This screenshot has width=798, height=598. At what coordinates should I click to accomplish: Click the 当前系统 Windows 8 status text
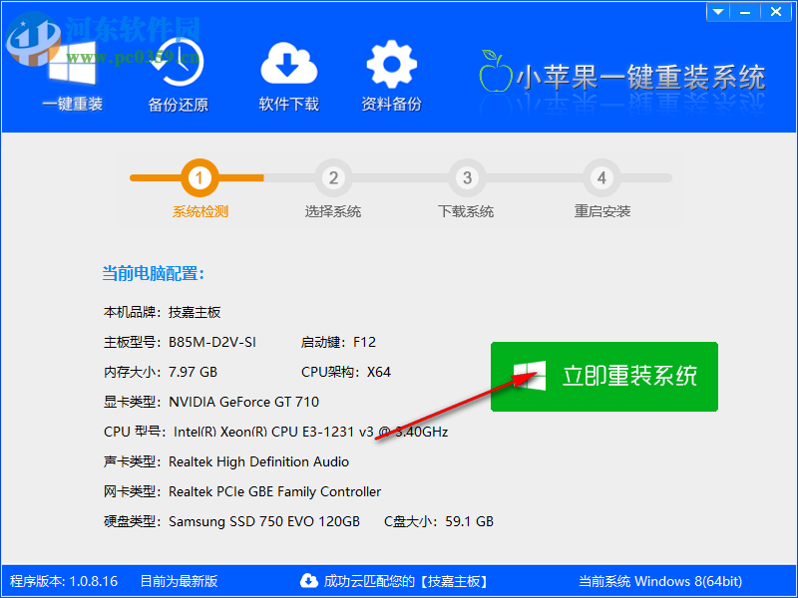pyautogui.click(x=660, y=581)
